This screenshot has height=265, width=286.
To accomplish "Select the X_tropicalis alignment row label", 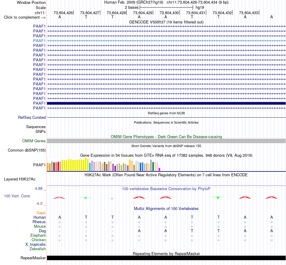I will tap(36, 245).
